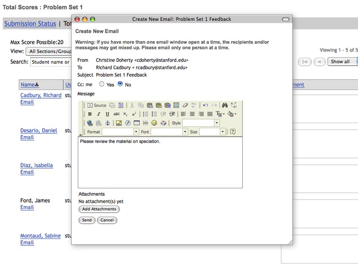Open the Format dropdown
This screenshot has width=358, height=269.
(120, 132)
